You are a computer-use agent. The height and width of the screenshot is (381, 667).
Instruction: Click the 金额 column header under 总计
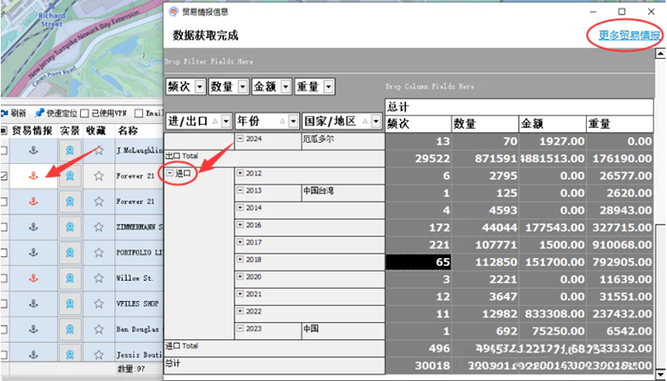tap(553, 124)
